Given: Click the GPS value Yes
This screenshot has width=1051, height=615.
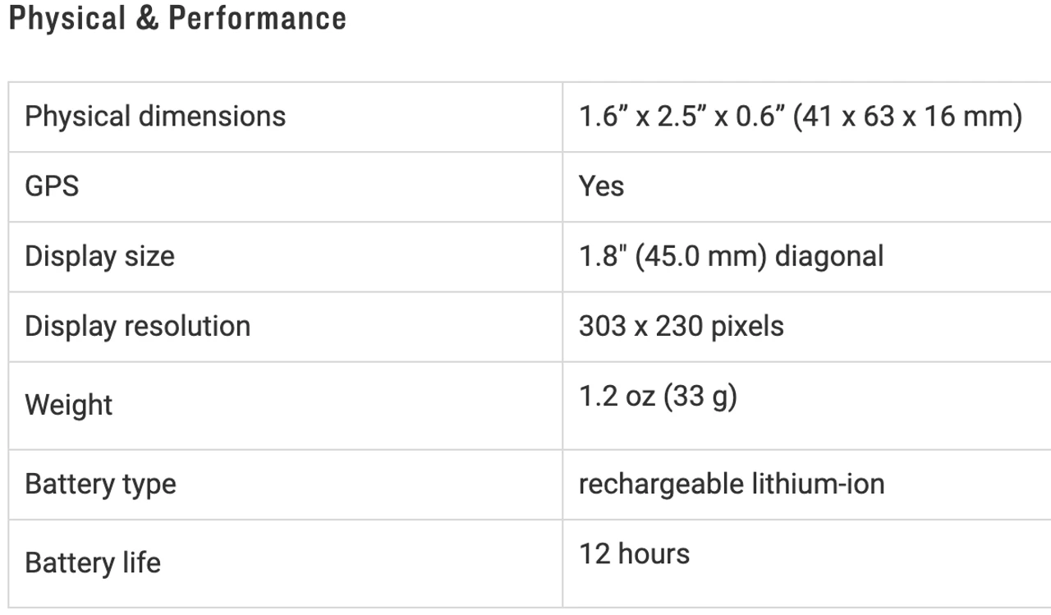Looking at the screenshot, I should point(601,186).
